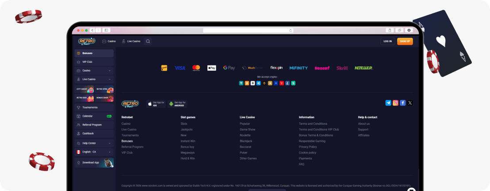Open the Facebook social icon
The image size is (490, 191).
tap(403, 103)
